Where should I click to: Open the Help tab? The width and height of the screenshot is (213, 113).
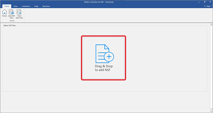click(36, 6)
